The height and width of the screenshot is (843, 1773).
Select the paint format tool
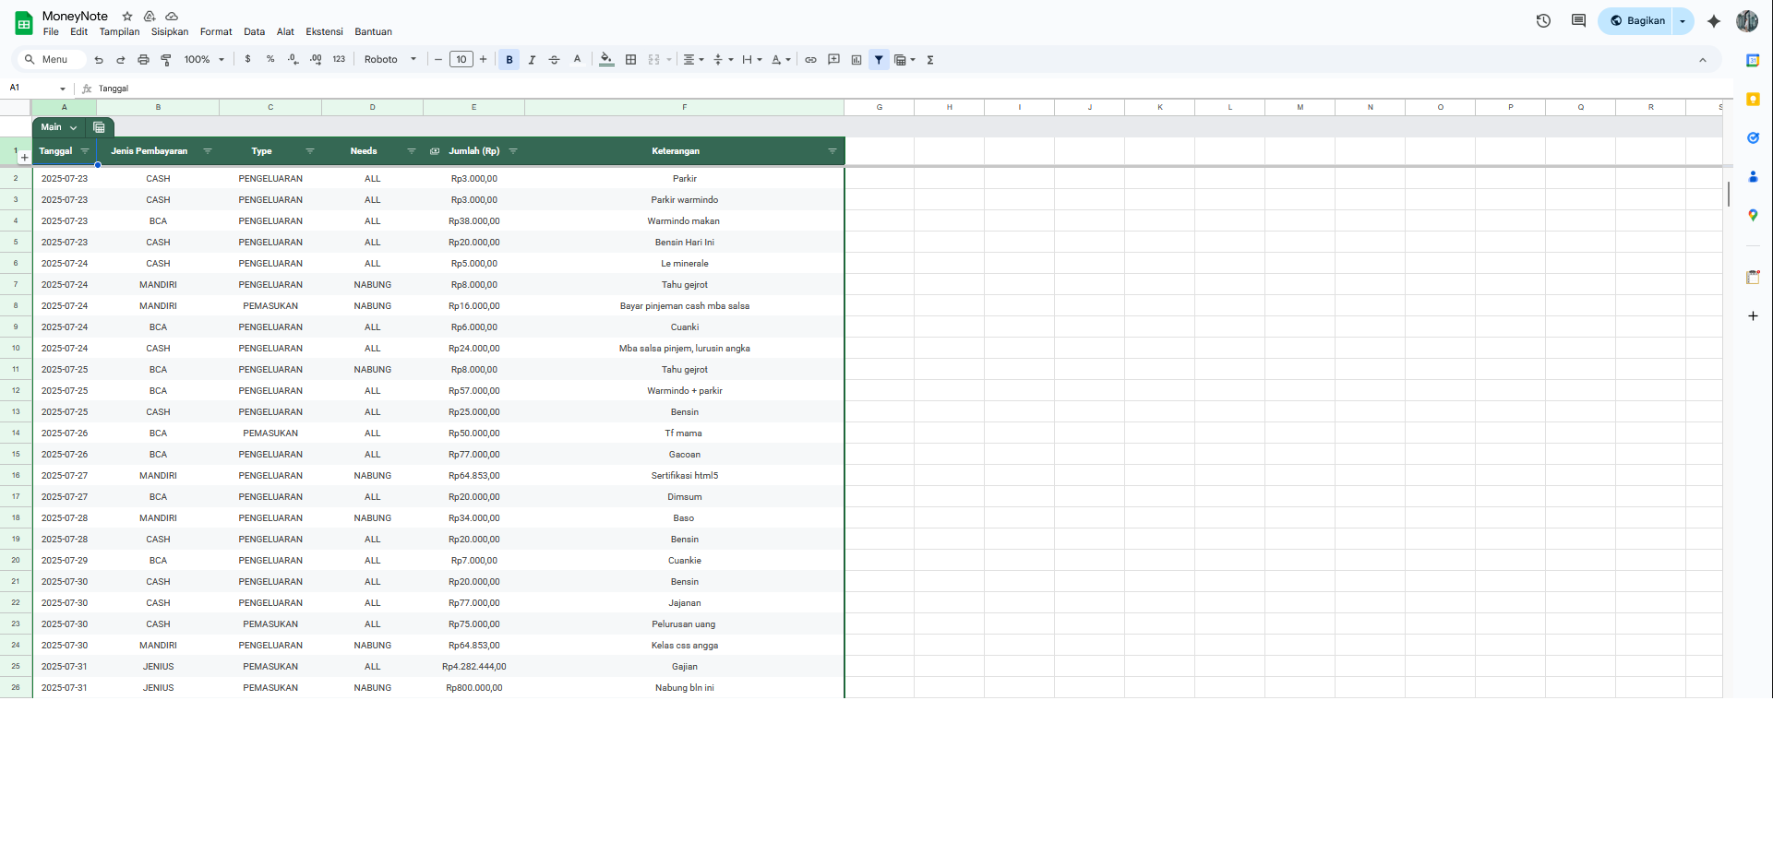pyautogui.click(x=166, y=60)
